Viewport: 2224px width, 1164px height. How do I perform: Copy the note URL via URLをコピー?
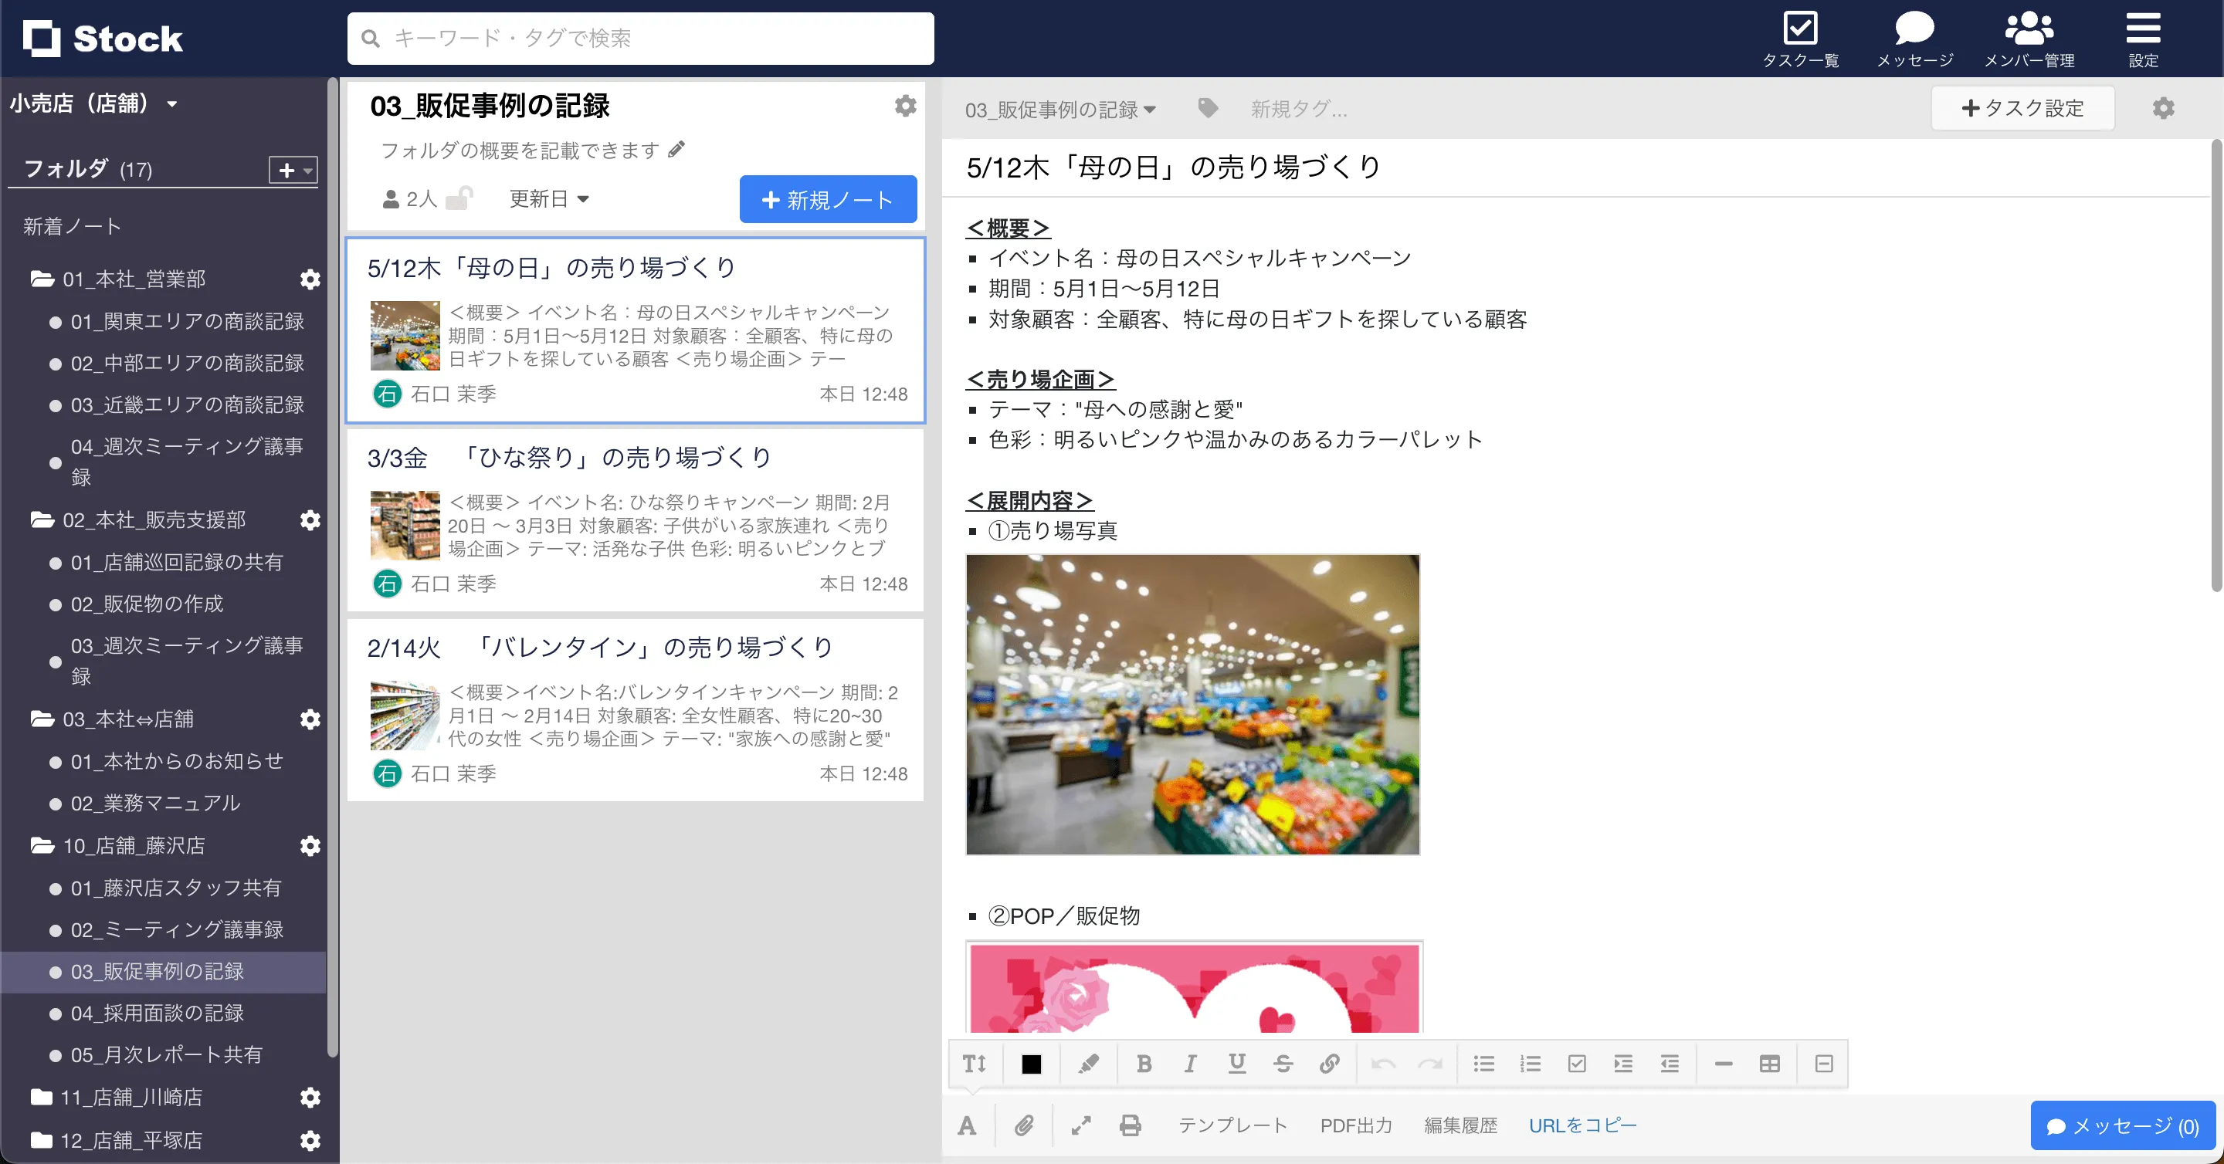1582,1125
